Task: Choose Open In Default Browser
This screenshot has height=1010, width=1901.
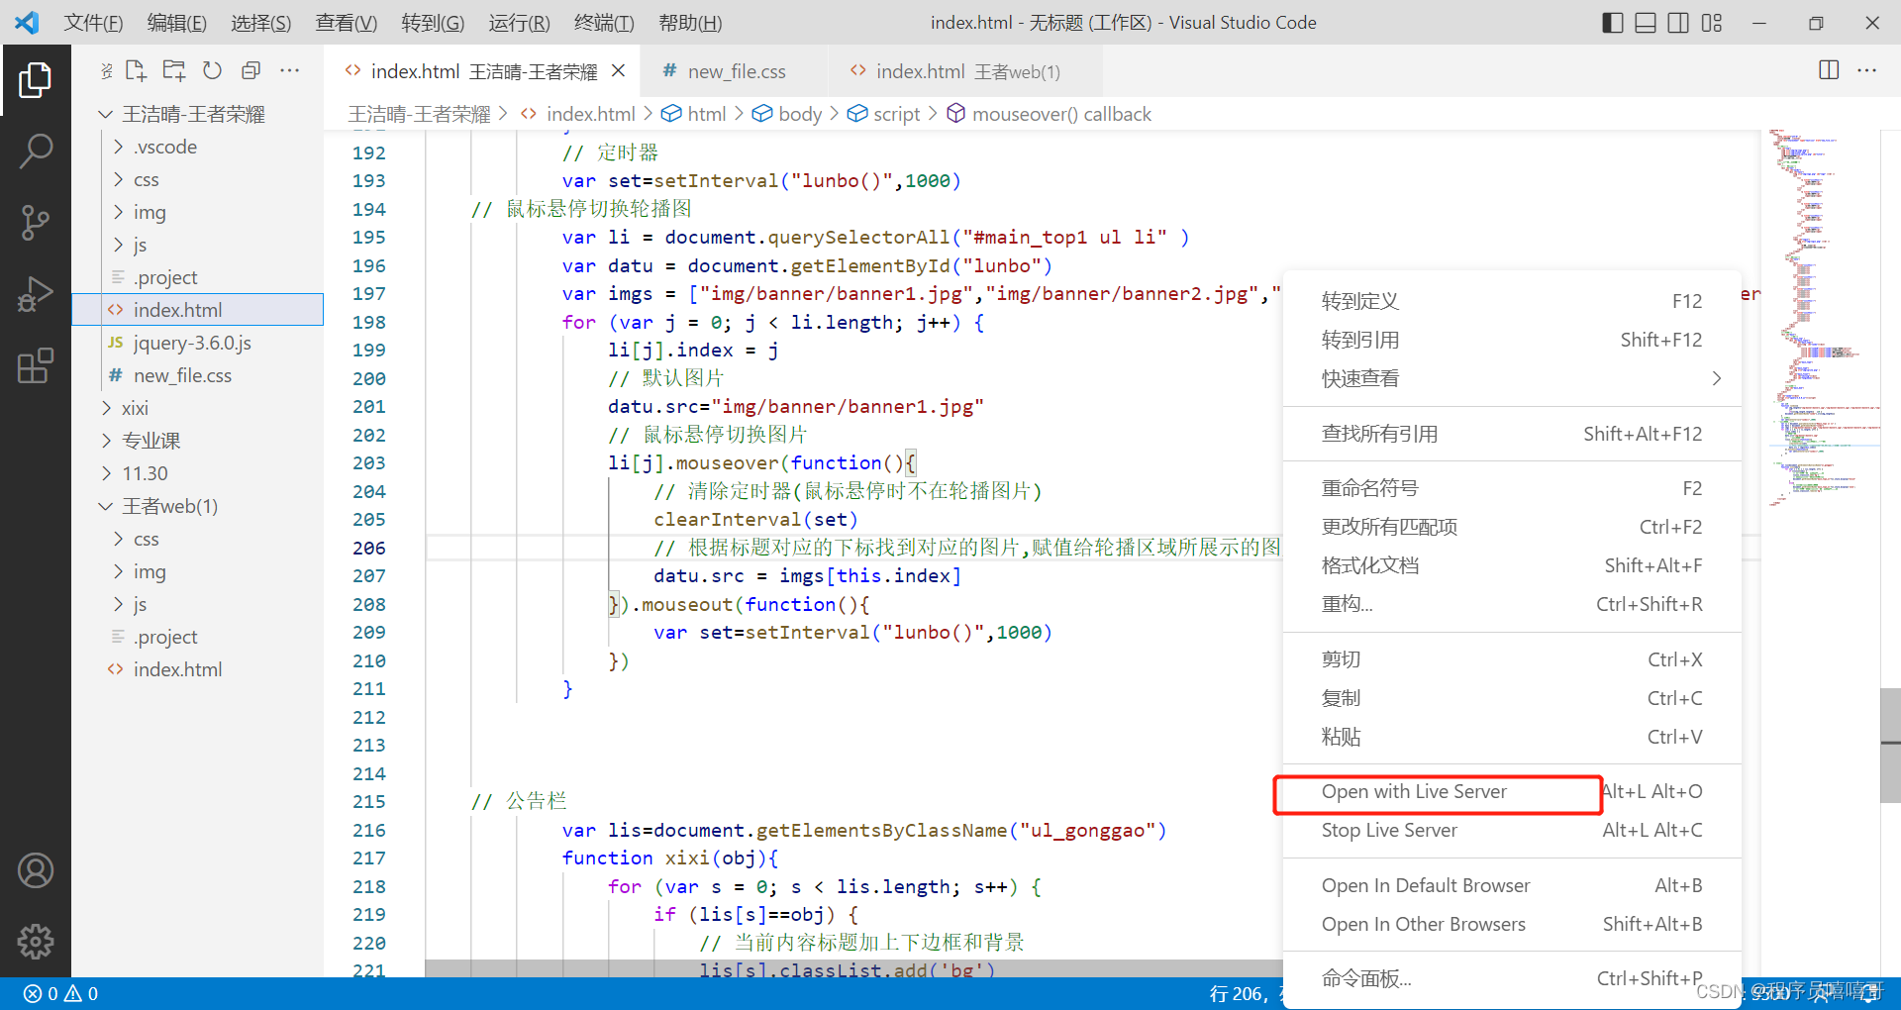Action: [x=1512, y=885]
